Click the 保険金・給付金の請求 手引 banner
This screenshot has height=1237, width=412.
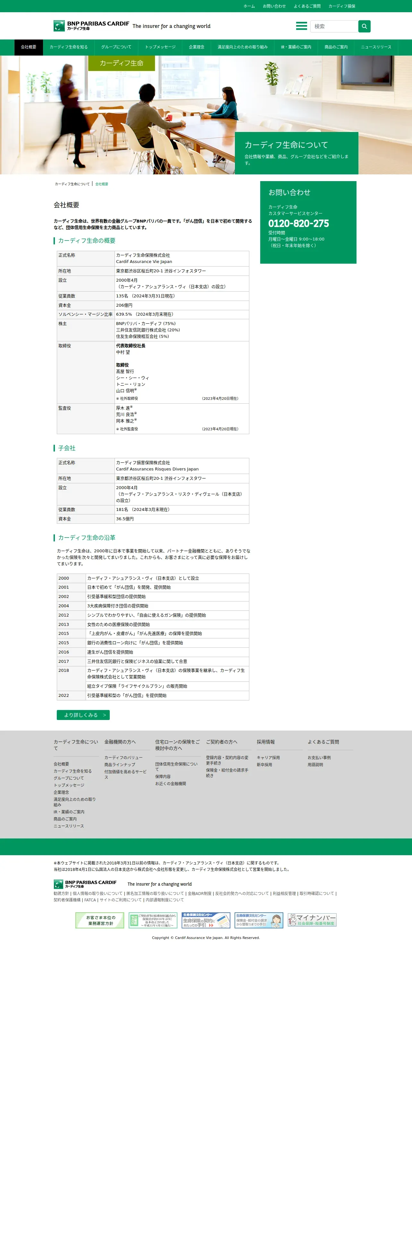click(259, 920)
